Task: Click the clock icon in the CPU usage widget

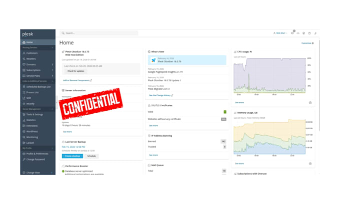Action: click(x=310, y=103)
